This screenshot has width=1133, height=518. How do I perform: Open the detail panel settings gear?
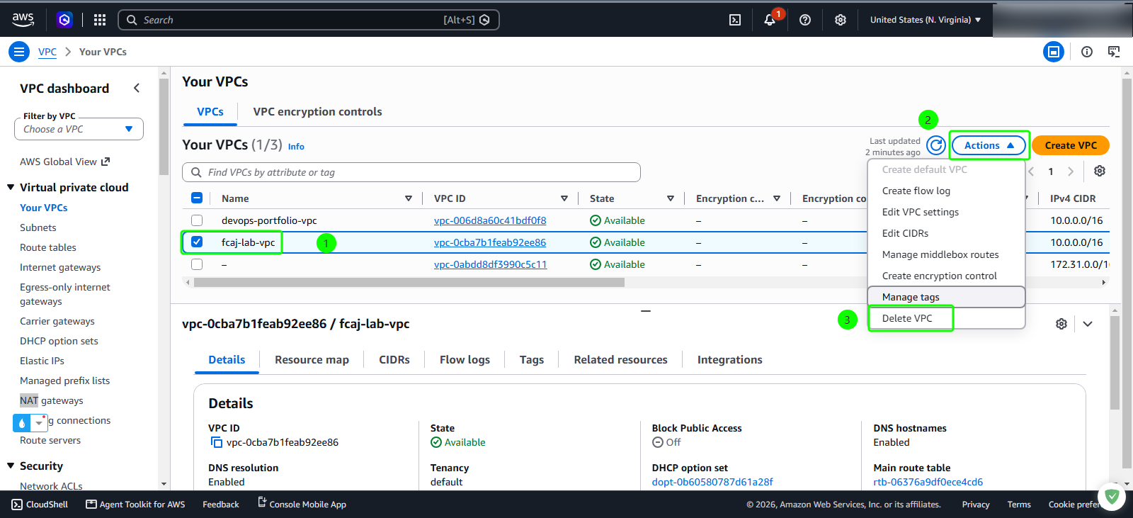point(1061,324)
